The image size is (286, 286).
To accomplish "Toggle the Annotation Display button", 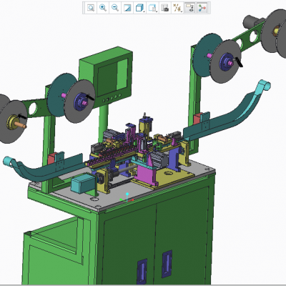I will 189,8.
